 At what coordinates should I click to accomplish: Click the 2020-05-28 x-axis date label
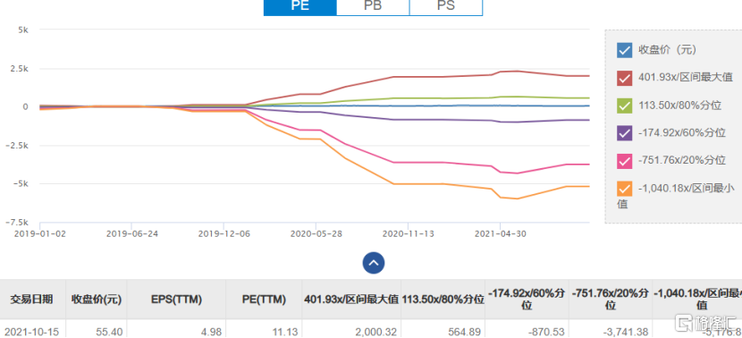(x=316, y=233)
